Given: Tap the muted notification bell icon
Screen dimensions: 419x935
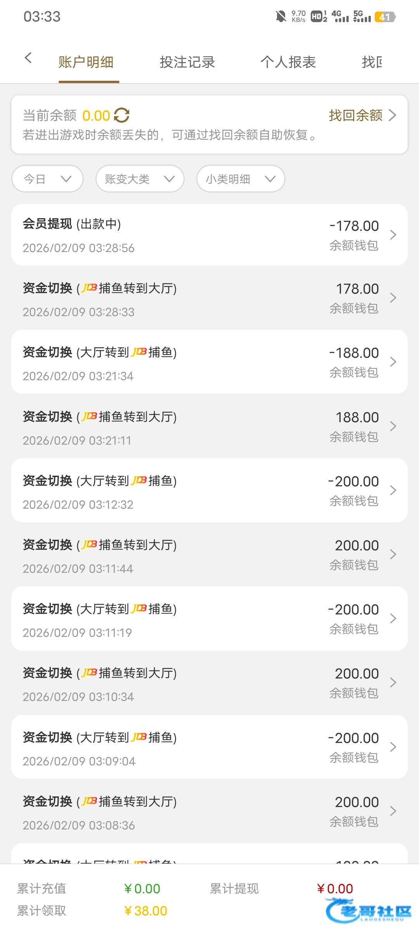Looking at the screenshot, I should click(280, 17).
